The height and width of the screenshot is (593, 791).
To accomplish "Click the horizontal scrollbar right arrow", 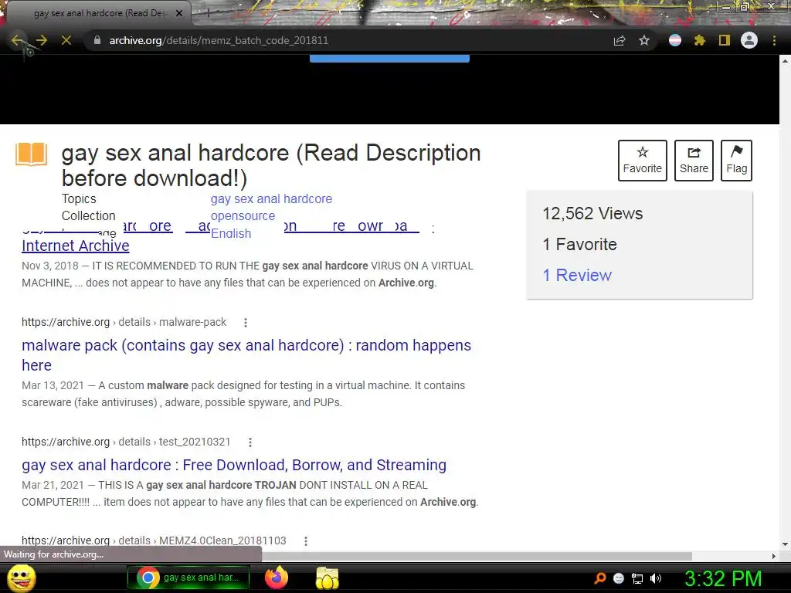I will 774,556.
